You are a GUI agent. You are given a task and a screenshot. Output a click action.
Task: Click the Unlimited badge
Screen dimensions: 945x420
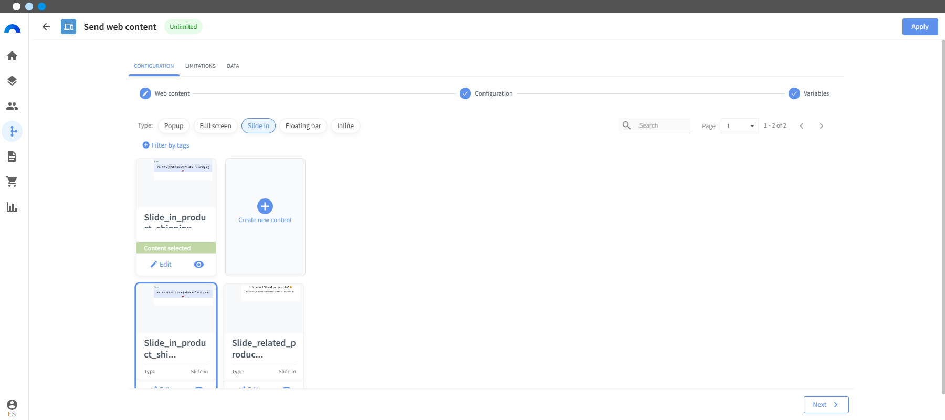183,27
